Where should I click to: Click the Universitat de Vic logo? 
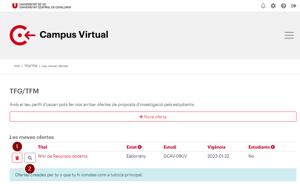tap(42, 6)
